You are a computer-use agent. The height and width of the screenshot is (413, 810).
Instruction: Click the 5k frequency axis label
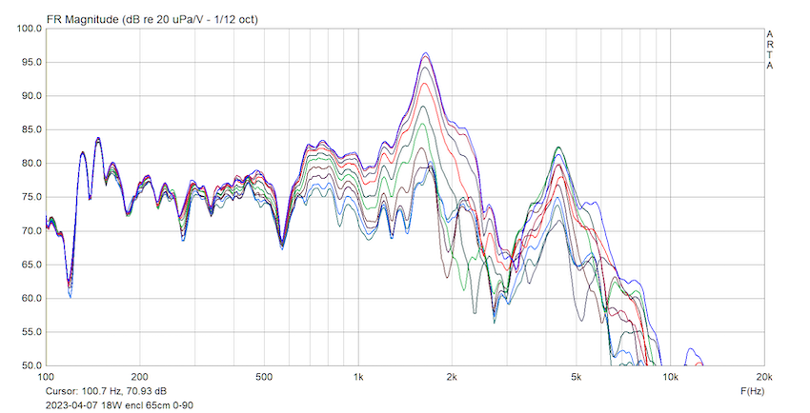(577, 376)
